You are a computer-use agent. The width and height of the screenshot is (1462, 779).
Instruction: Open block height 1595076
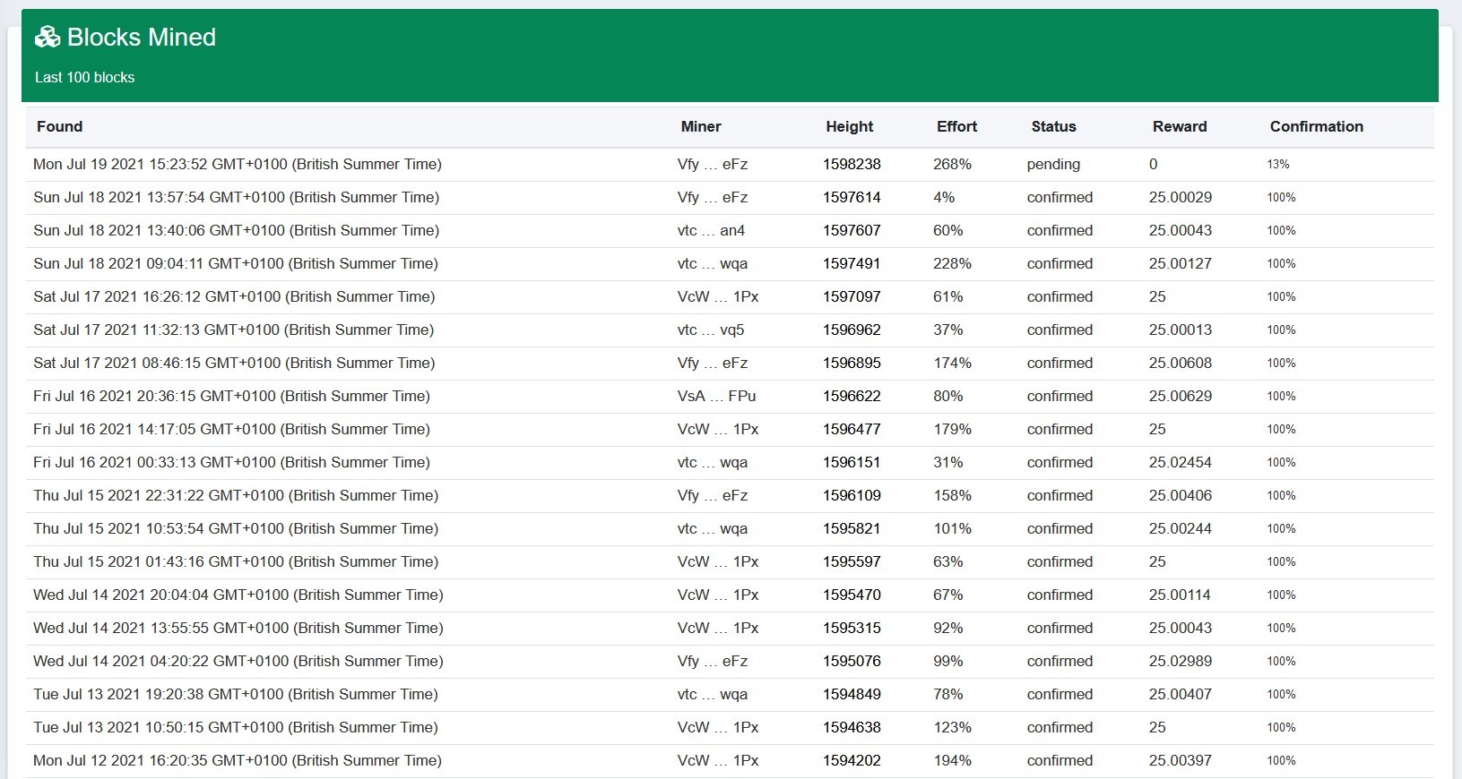852,661
